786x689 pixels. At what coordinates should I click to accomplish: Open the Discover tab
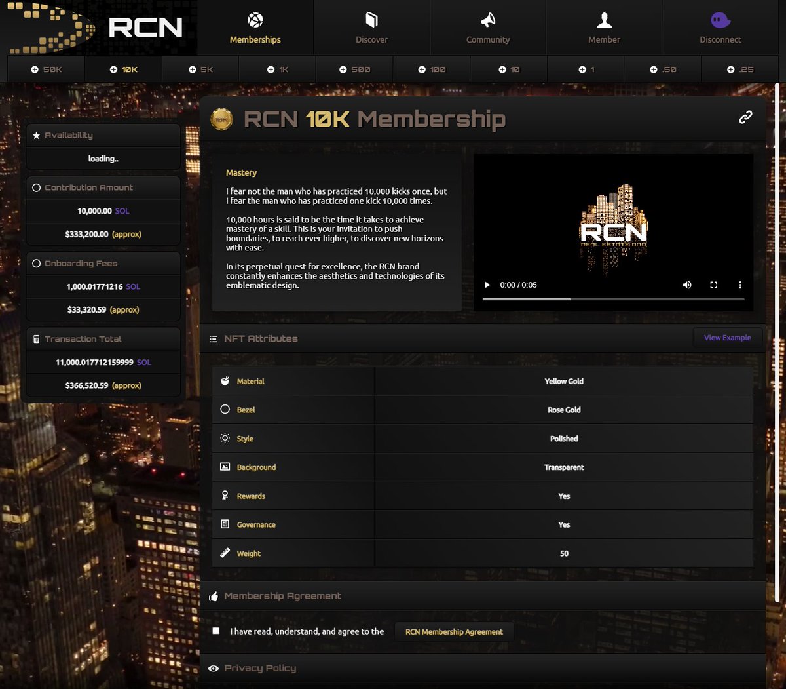(371, 28)
